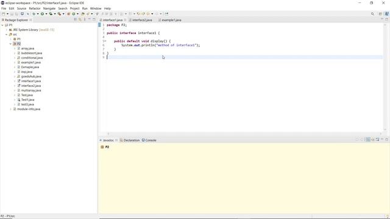Open the File menu

click(x=4, y=9)
